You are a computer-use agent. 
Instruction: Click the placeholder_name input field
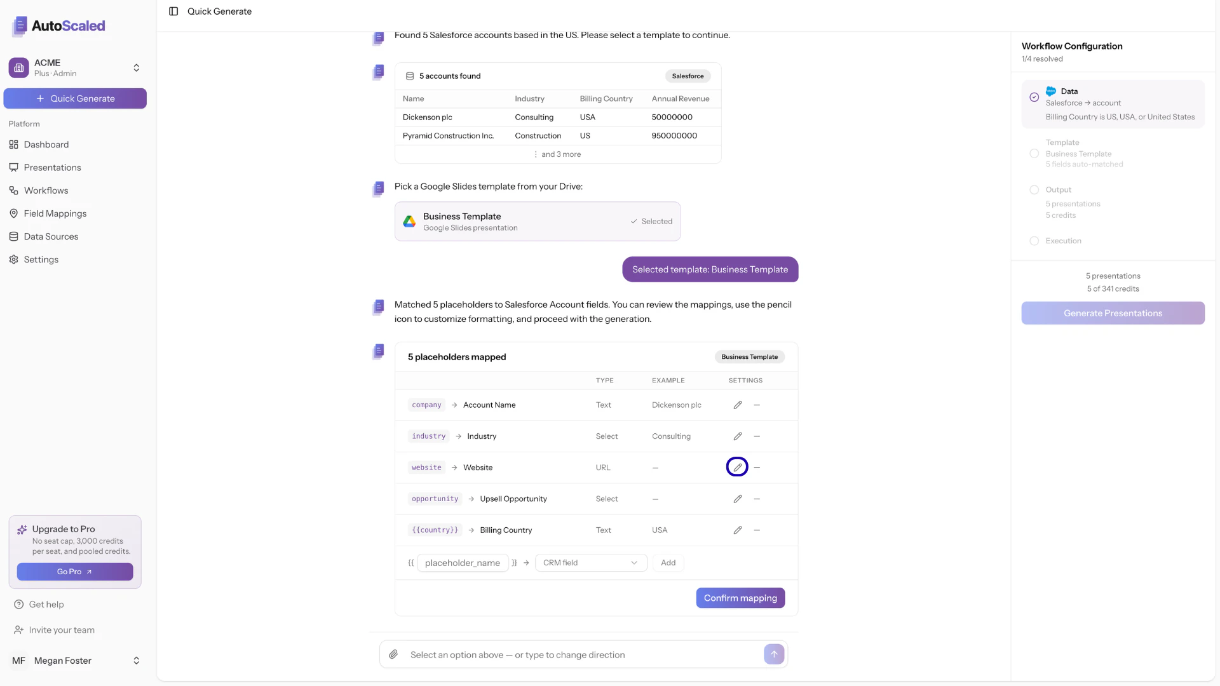(x=462, y=563)
